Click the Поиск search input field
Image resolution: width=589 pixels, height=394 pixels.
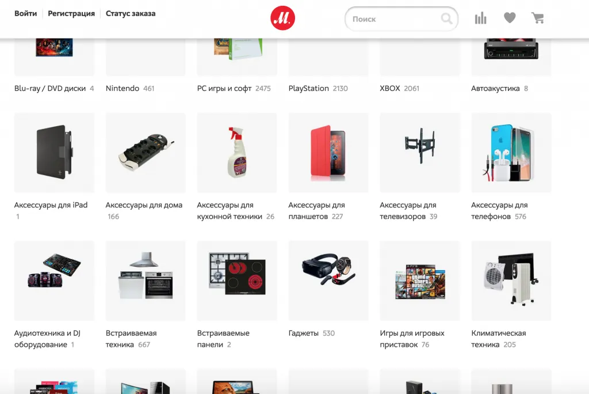394,19
